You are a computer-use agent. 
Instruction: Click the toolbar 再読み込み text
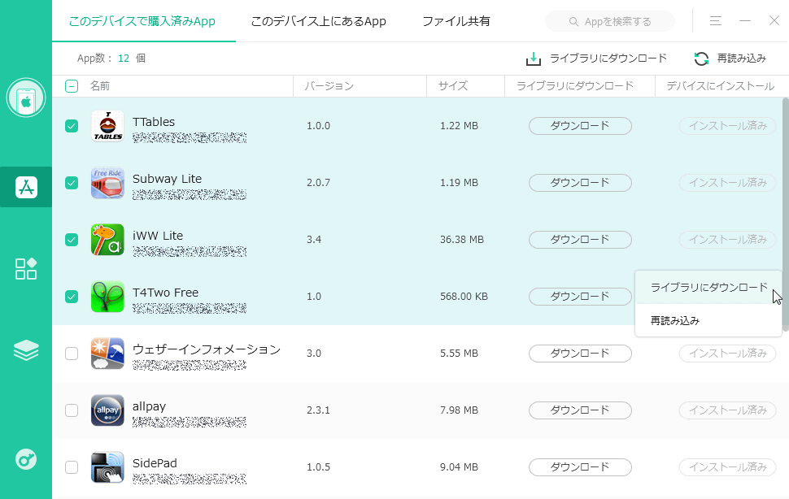(741, 59)
